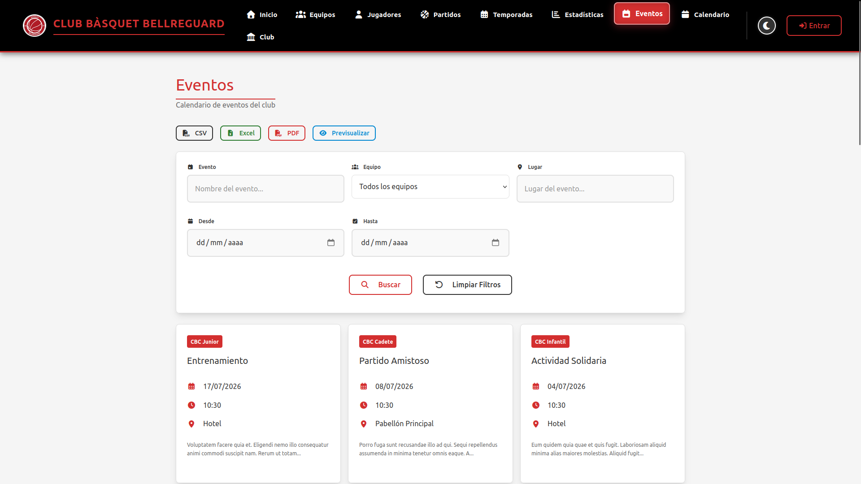Click the Equipo label people icon

(355, 167)
